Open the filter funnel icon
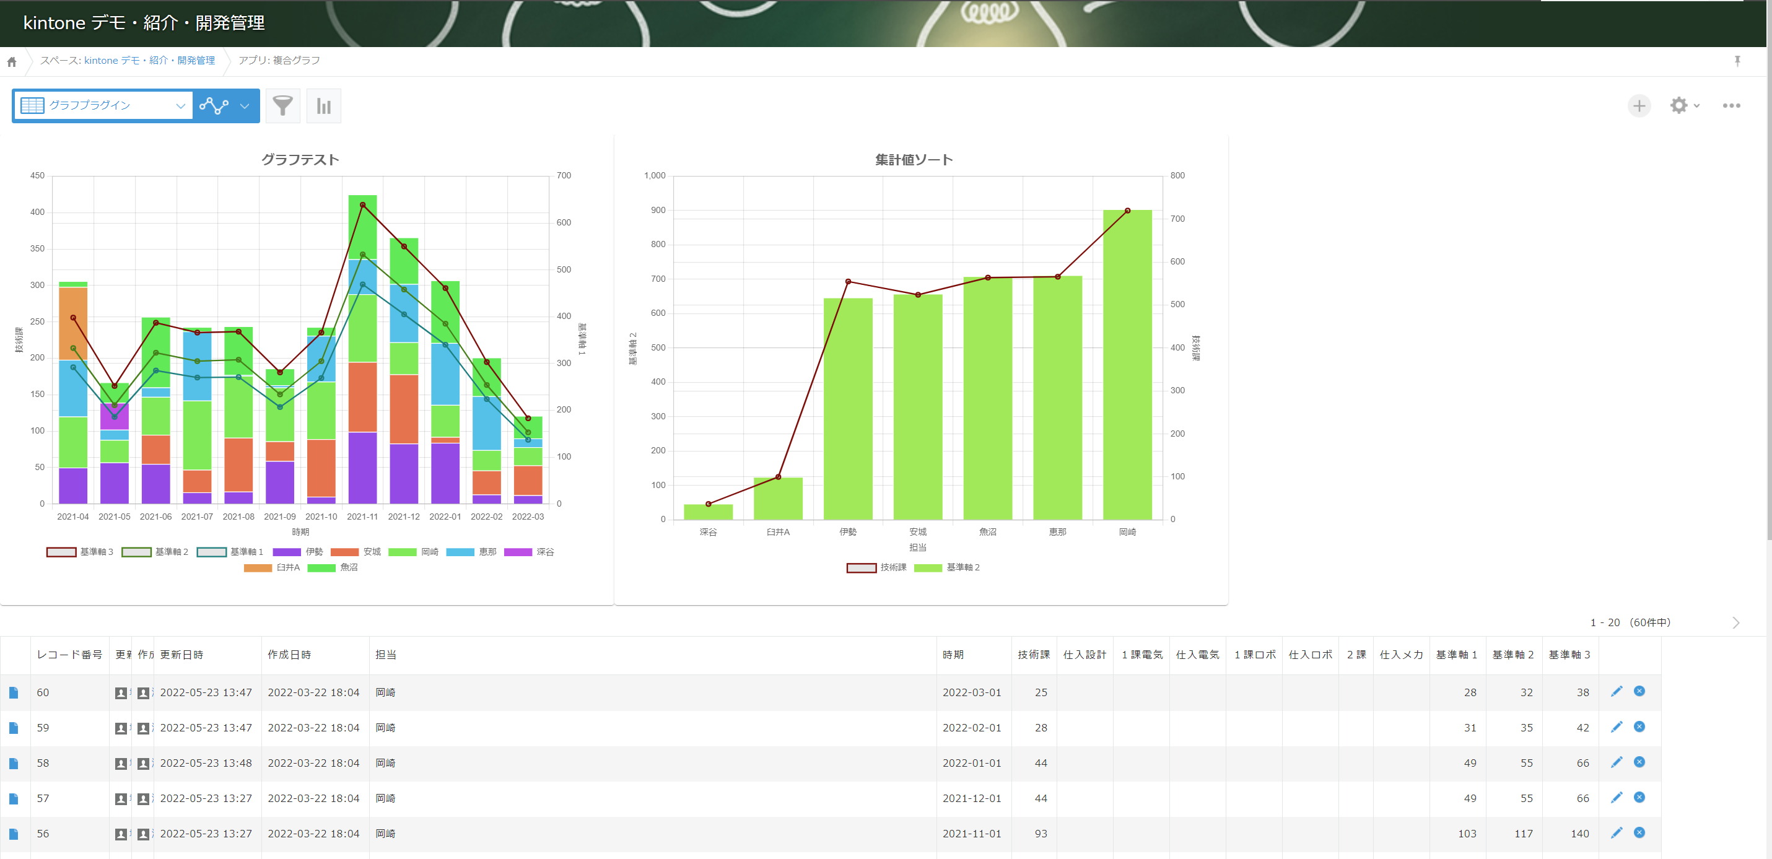1772x859 pixels. [282, 106]
